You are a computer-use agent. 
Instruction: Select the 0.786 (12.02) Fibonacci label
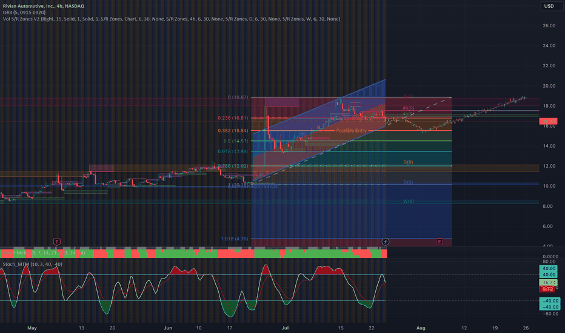coord(233,166)
